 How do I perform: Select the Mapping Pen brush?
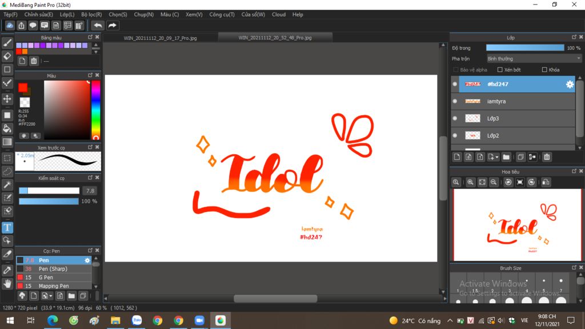[x=54, y=286]
